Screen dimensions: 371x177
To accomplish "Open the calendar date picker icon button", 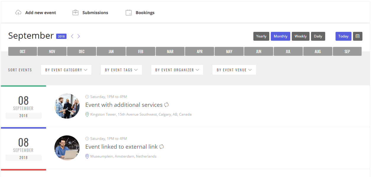I will pyautogui.click(x=358, y=36).
